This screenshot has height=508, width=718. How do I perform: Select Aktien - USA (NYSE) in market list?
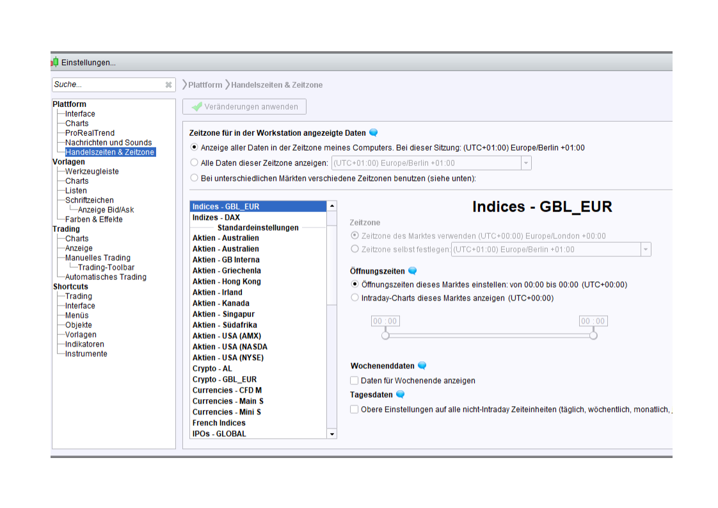coord(259,357)
